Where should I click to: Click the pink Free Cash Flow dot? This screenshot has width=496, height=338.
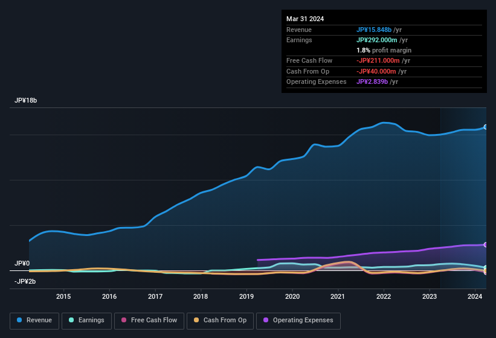point(124,320)
